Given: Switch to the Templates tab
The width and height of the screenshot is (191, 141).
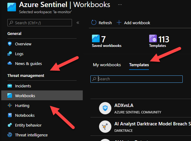Looking at the screenshot, I should [139, 65].
